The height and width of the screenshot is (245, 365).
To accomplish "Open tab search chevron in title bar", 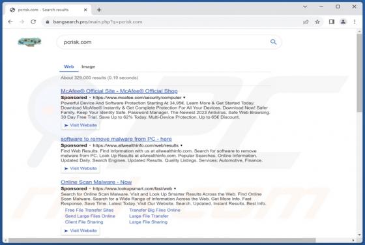I will pyautogui.click(x=305, y=7).
